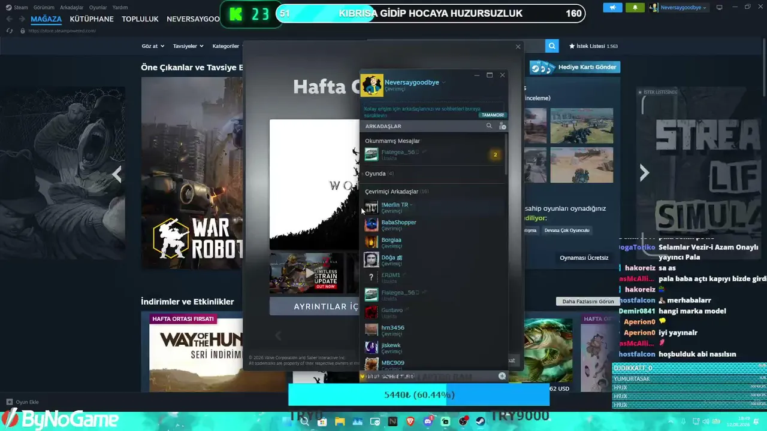Open the Göz at dropdown
The width and height of the screenshot is (767, 431).
tap(152, 46)
